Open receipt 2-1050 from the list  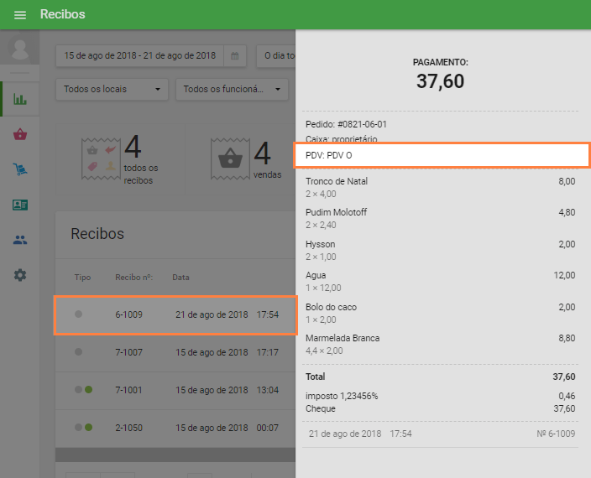point(175,428)
